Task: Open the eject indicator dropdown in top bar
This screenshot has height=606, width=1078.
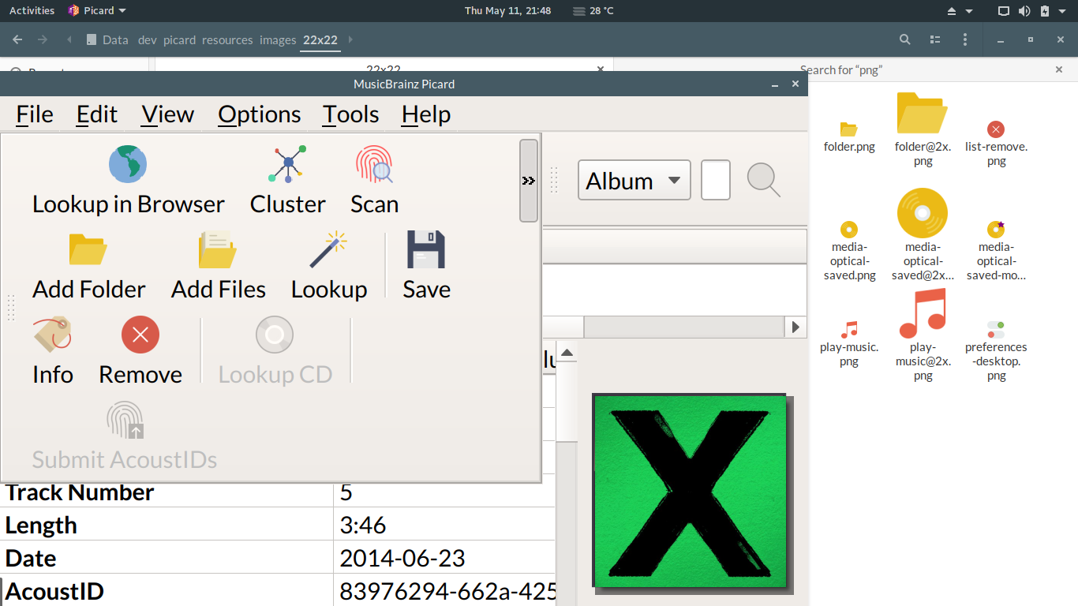Action: click(x=960, y=11)
